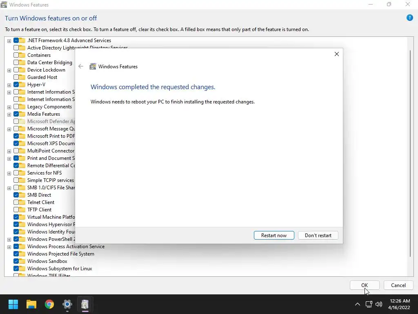Click the Data Center Bridging folder icon
The width and height of the screenshot is (418, 314).
click(x=22, y=63)
